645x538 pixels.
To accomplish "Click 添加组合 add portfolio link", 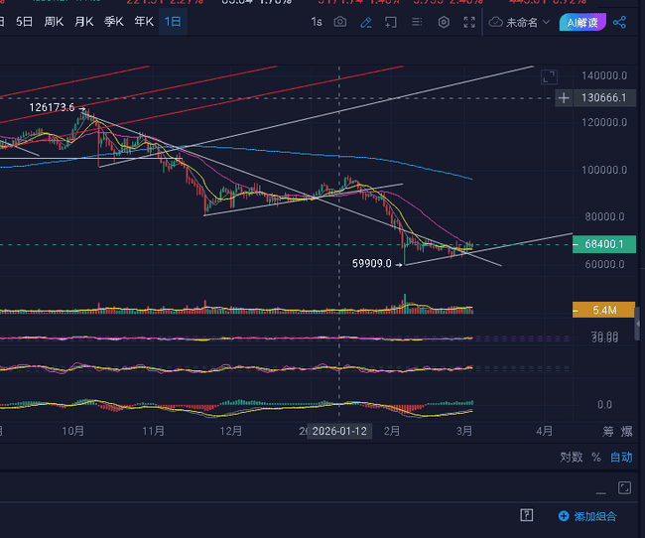I will coord(587,516).
